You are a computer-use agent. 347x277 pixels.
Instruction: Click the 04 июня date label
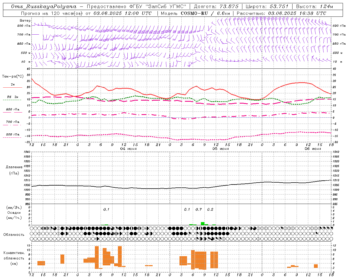point(128,149)
